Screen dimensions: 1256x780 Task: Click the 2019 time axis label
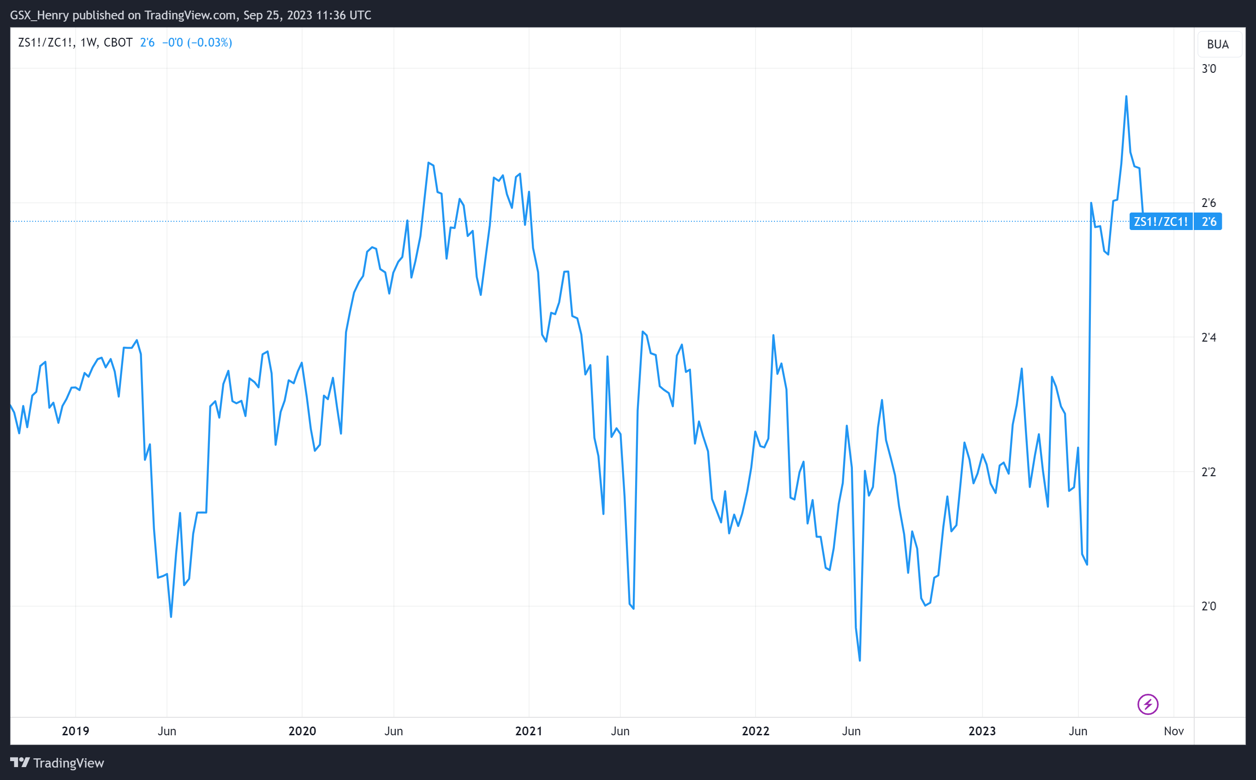[75, 731]
